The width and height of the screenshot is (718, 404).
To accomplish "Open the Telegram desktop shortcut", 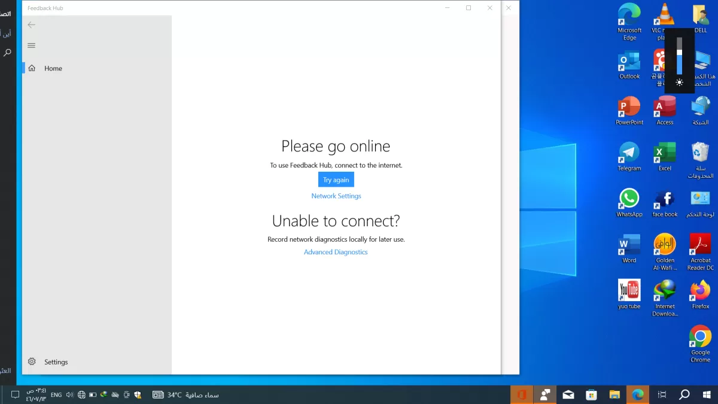I will (x=629, y=157).
